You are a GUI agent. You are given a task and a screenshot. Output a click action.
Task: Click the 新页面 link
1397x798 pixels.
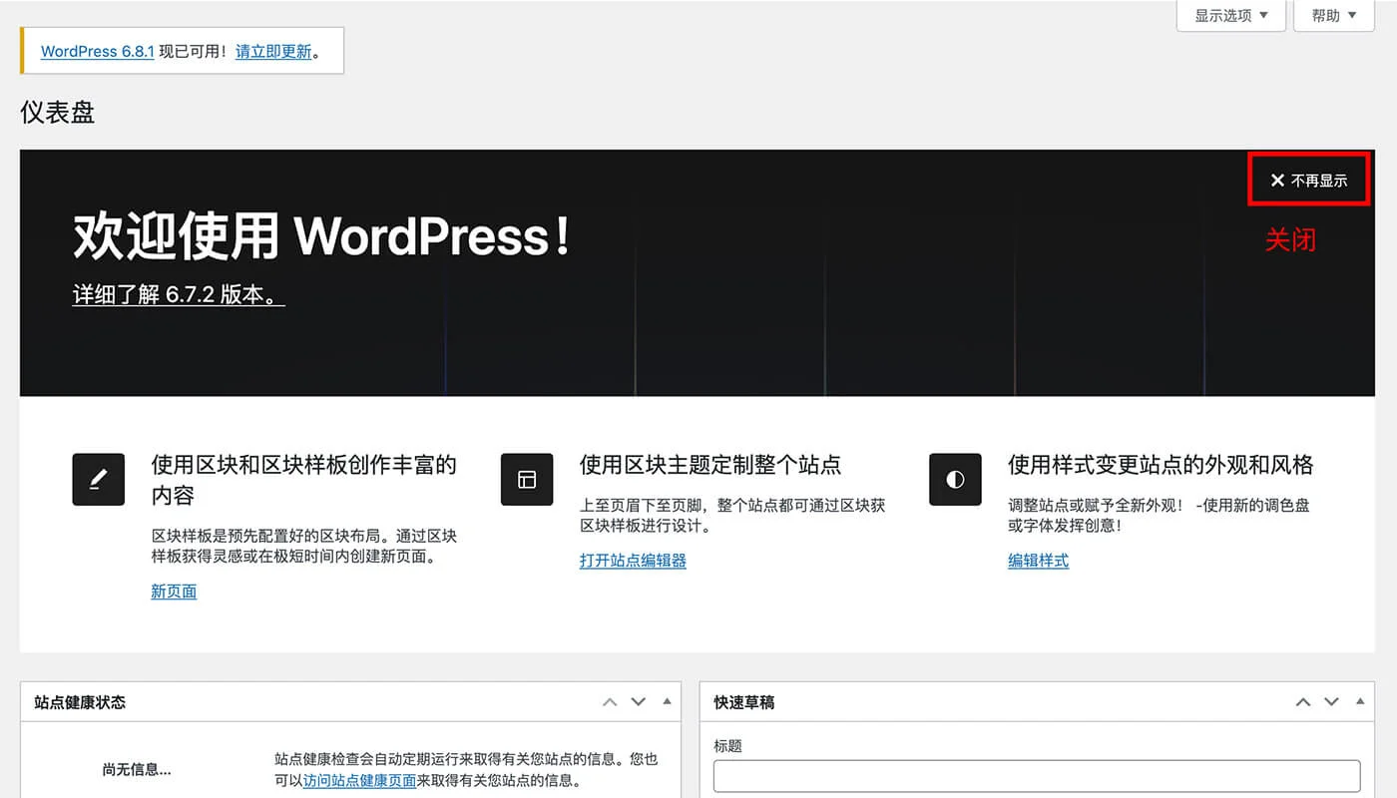point(173,592)
